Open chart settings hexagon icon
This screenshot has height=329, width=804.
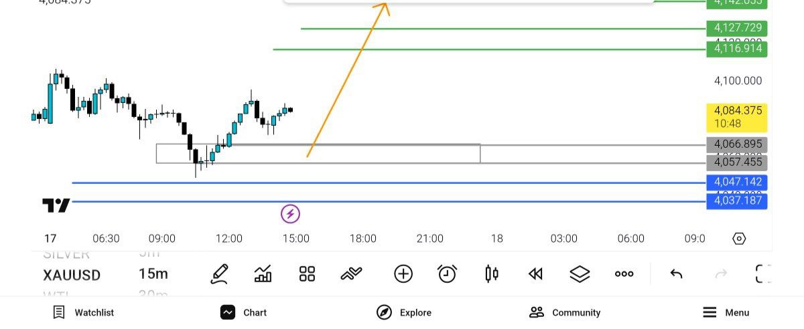coord(739,239)
